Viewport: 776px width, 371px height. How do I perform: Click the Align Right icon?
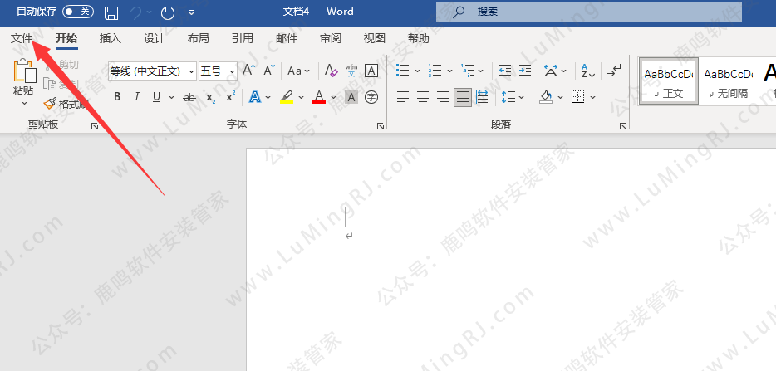click(x=443, y=97)
